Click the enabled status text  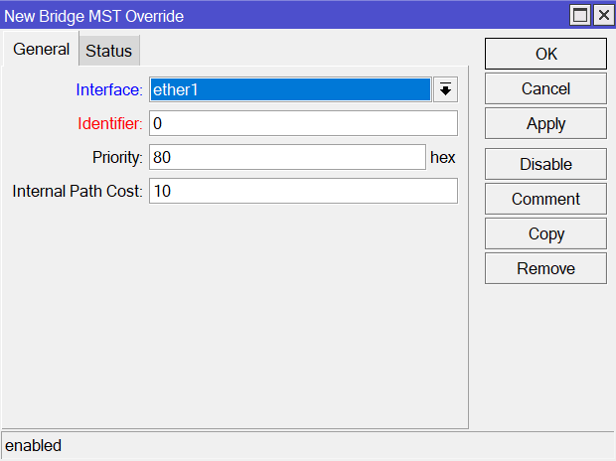point(34,446)
